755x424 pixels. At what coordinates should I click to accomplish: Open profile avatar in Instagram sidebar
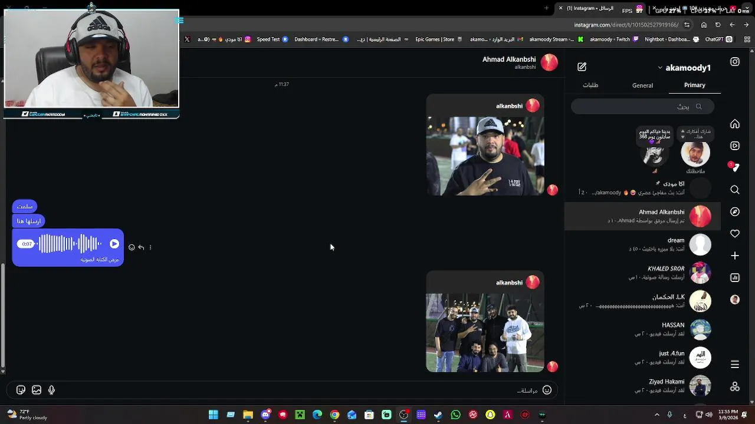(735, 299)
